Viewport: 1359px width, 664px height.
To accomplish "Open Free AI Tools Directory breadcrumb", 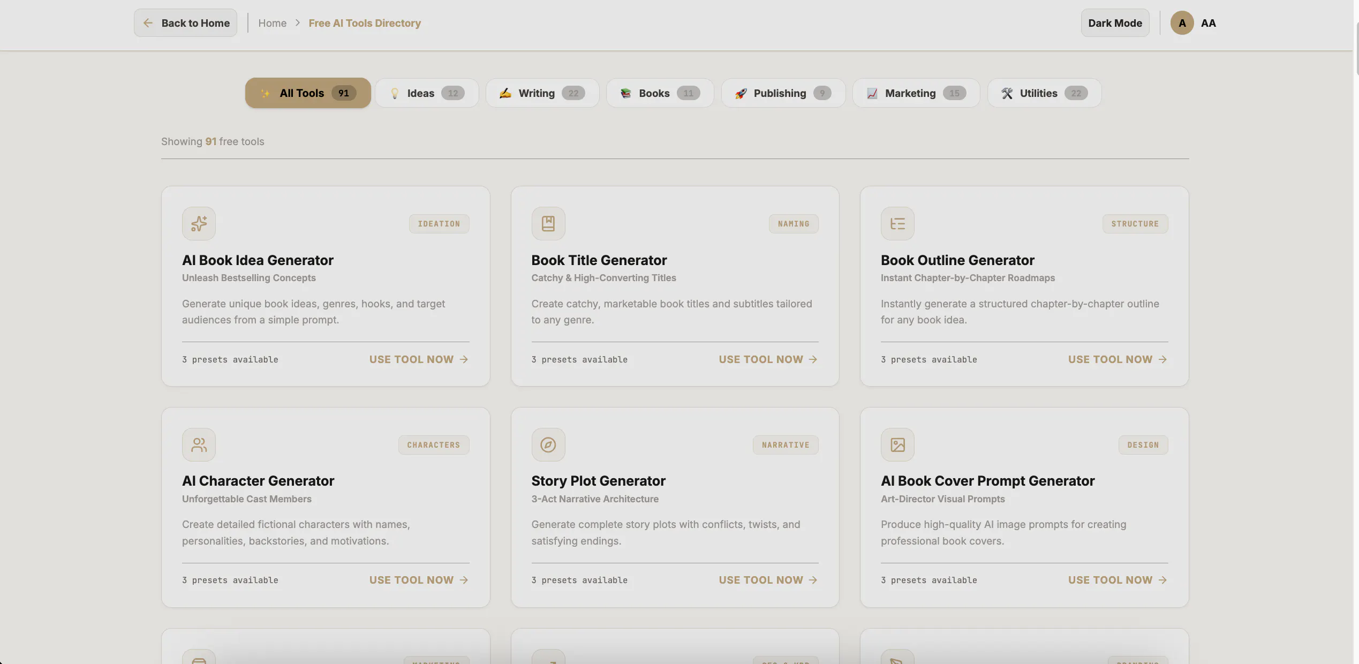I will click(365, 23).
